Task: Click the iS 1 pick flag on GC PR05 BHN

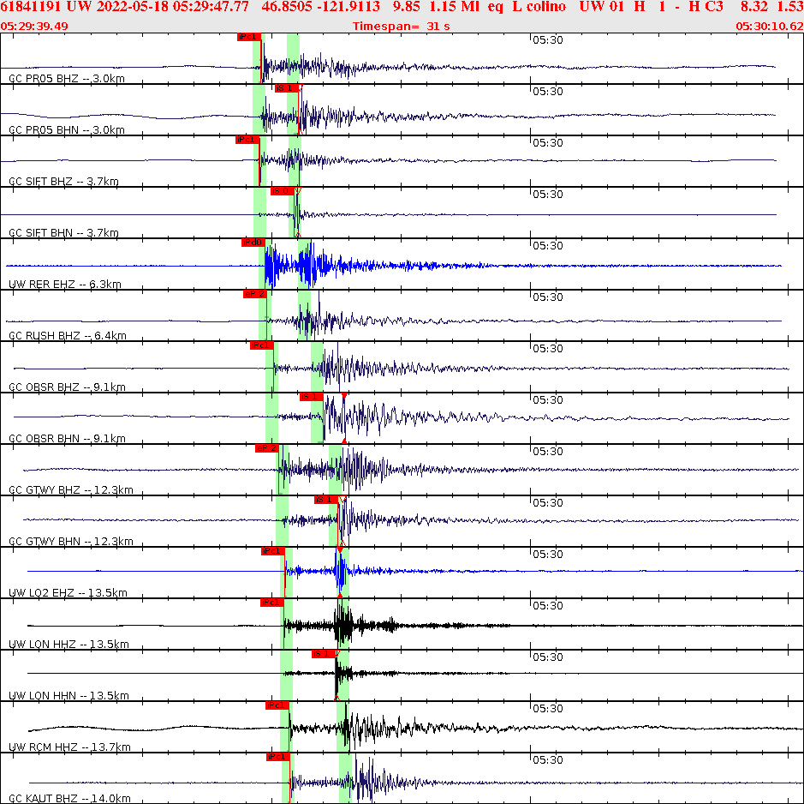Action: pos(289,88)
